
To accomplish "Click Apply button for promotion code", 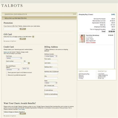I will coord(23,29).
